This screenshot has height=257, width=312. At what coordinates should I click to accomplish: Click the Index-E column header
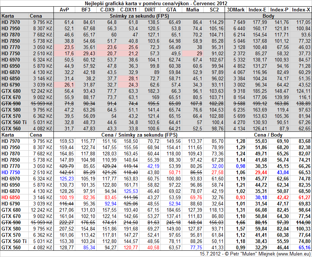257,10
